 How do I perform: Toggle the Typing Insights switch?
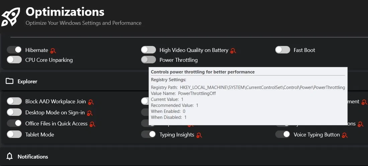pyautogui.click(x=149, y=135)
